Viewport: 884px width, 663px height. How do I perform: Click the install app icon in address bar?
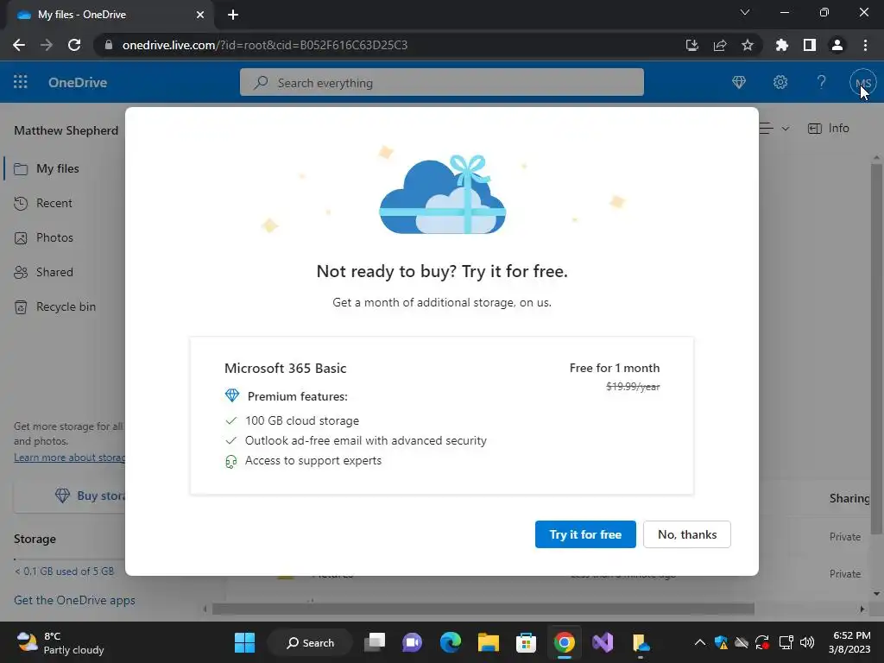pyautogui.click(x=691, y=45)
